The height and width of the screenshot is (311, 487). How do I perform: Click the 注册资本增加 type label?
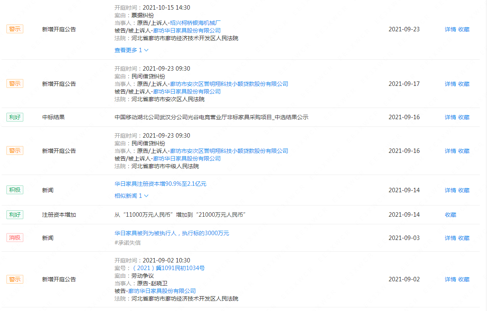pos(59,215)
